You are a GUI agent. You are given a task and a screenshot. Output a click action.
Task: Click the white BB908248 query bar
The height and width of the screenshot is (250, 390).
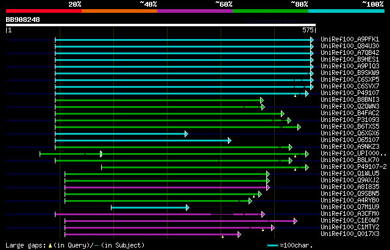161,25
